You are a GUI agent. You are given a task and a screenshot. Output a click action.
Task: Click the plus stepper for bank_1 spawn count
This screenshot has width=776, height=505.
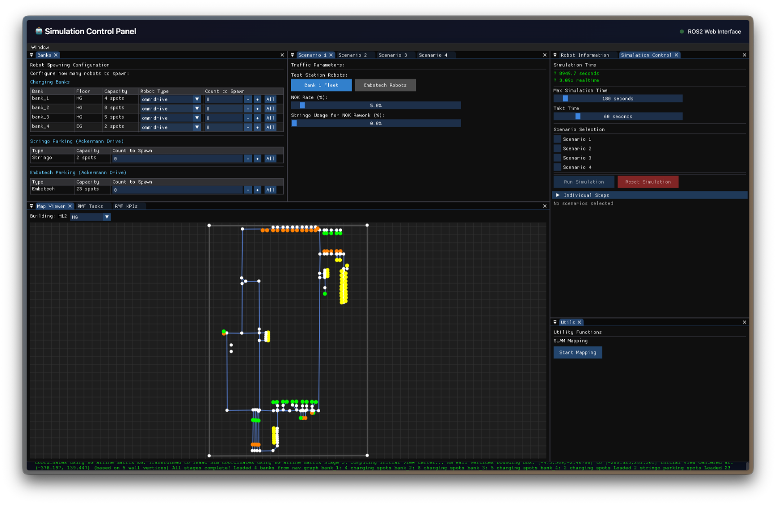[257, 99]
